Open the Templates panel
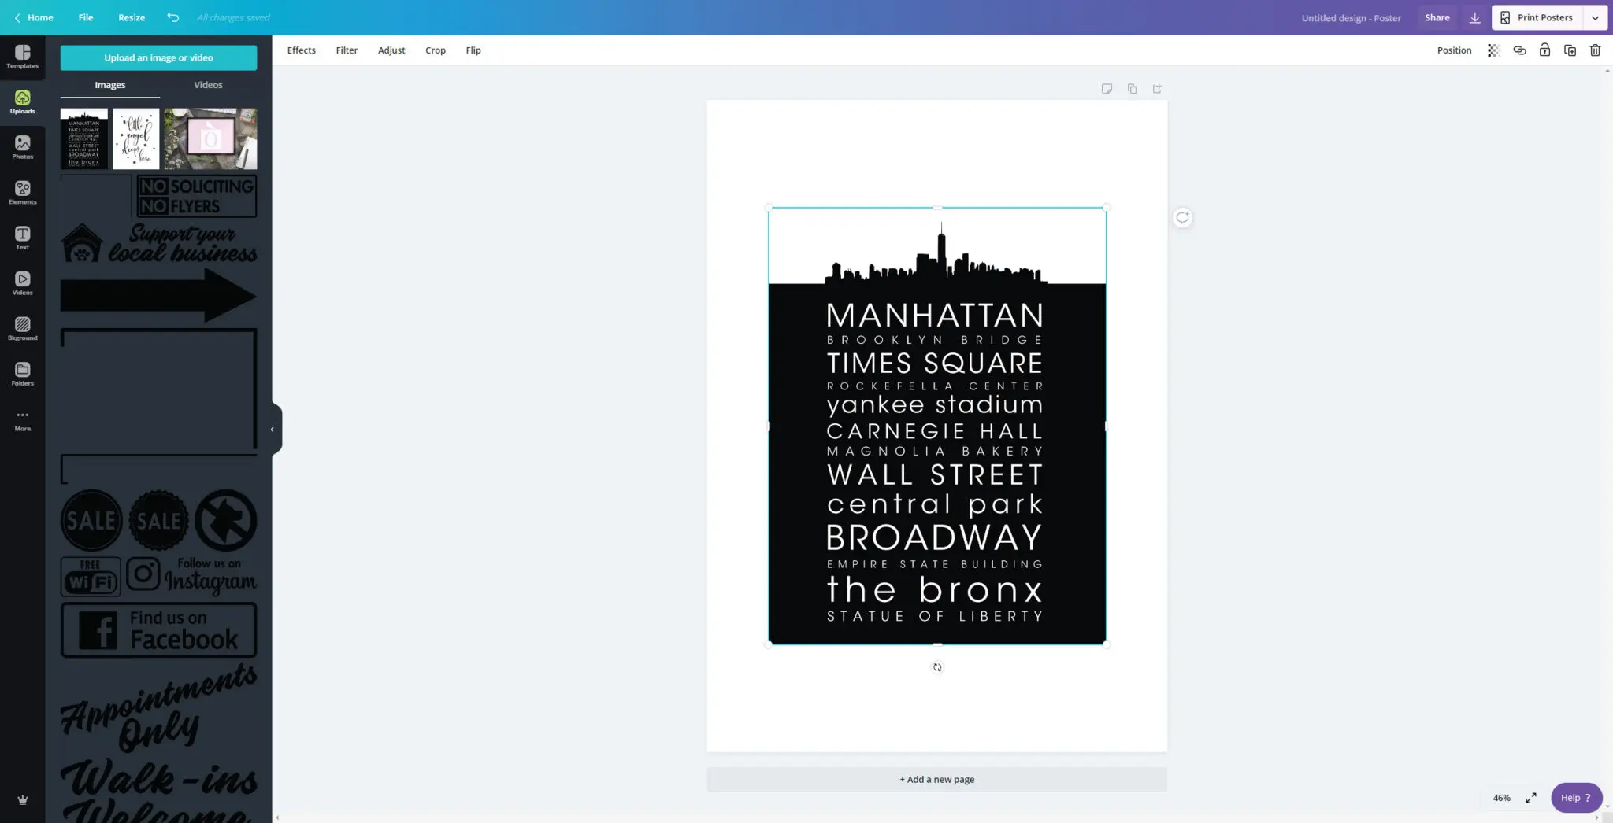1613x823 pixels. 22,57
